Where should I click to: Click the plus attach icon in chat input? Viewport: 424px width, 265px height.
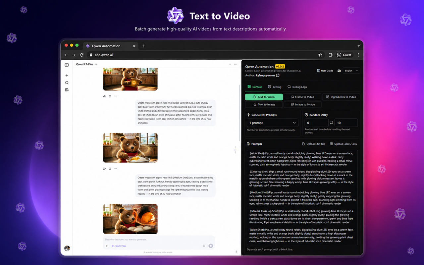[x=107, y=246]
